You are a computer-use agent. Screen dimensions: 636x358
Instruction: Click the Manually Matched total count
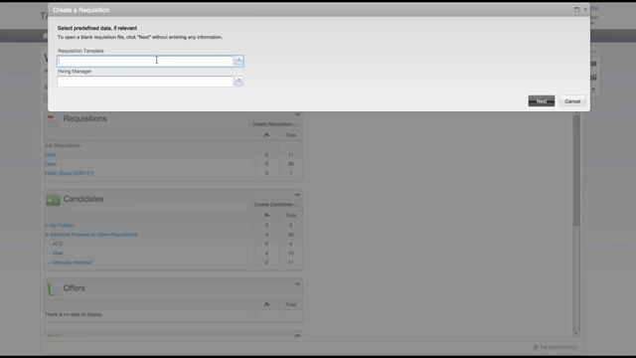[x=291, y=263]
